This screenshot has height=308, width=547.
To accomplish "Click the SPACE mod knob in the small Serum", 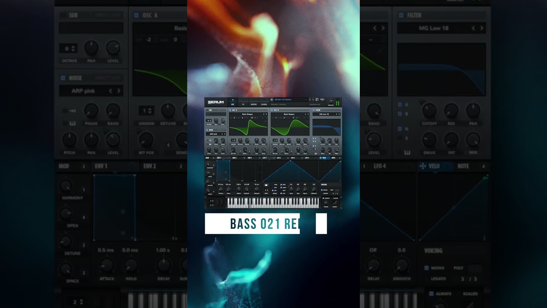I will coord(208,190).
